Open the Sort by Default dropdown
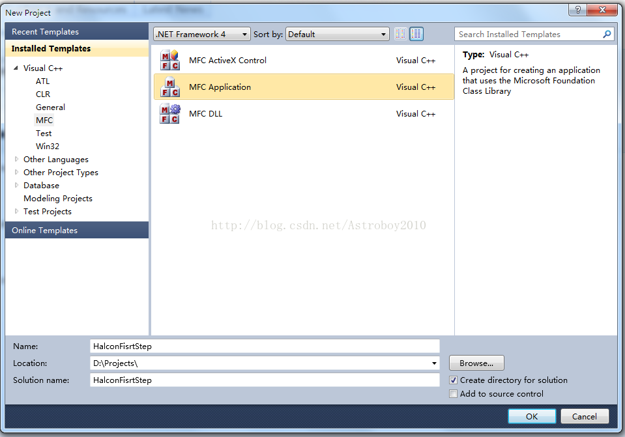Screen dimensions: 625x437 [x=337, y=35]
